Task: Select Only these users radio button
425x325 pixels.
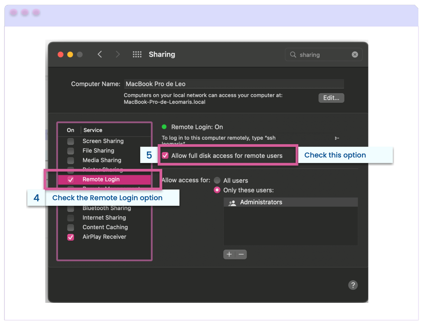Action: (x=217, y=190)
